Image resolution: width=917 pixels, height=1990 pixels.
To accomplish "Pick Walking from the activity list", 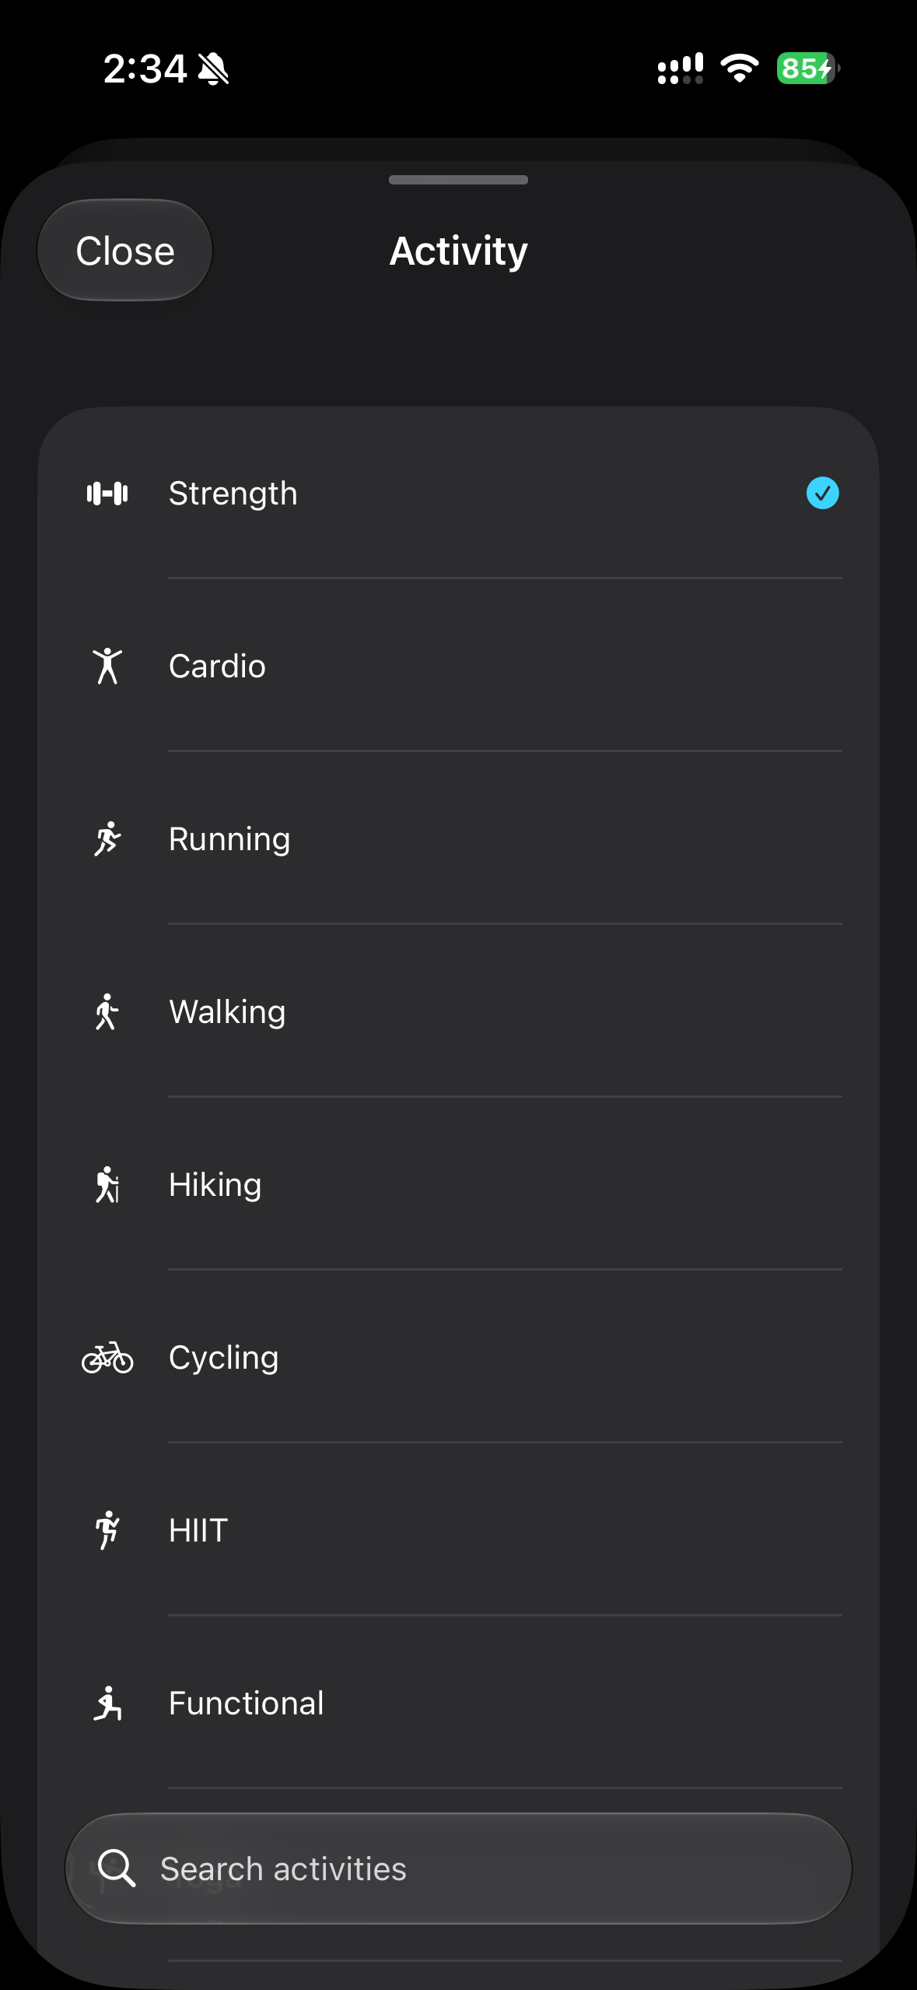I will pyautogui.click(x=458, y=1012).
